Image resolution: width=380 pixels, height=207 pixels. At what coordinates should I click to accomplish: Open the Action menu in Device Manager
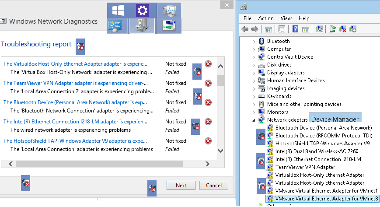pyautogui.click(x=266, y=18)
